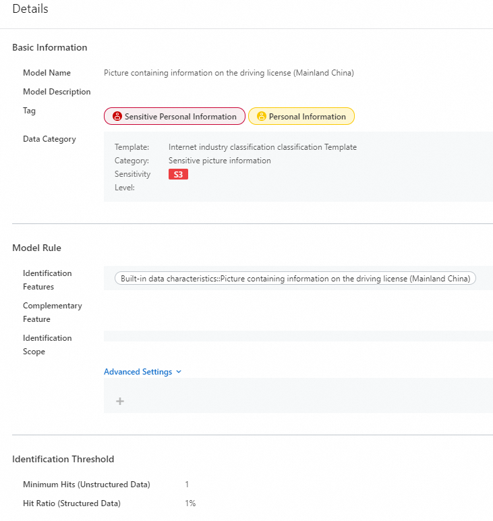Click the Hit Ratio value 1%
The width and height of the screenshot is (493, 521).
(190, 503)
